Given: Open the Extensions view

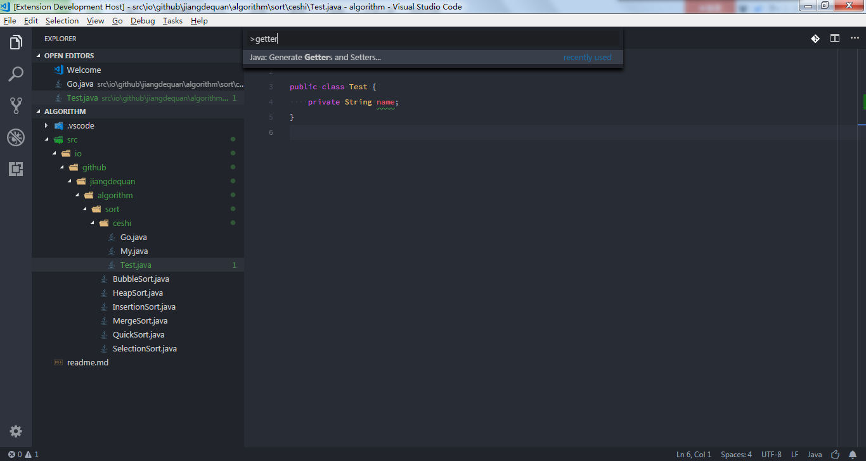Looking at the screenshot, I should pos(16,169).
